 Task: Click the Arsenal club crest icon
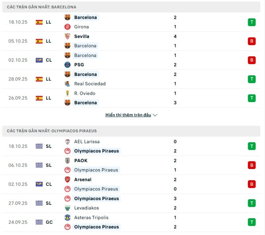tap(68, 180)
